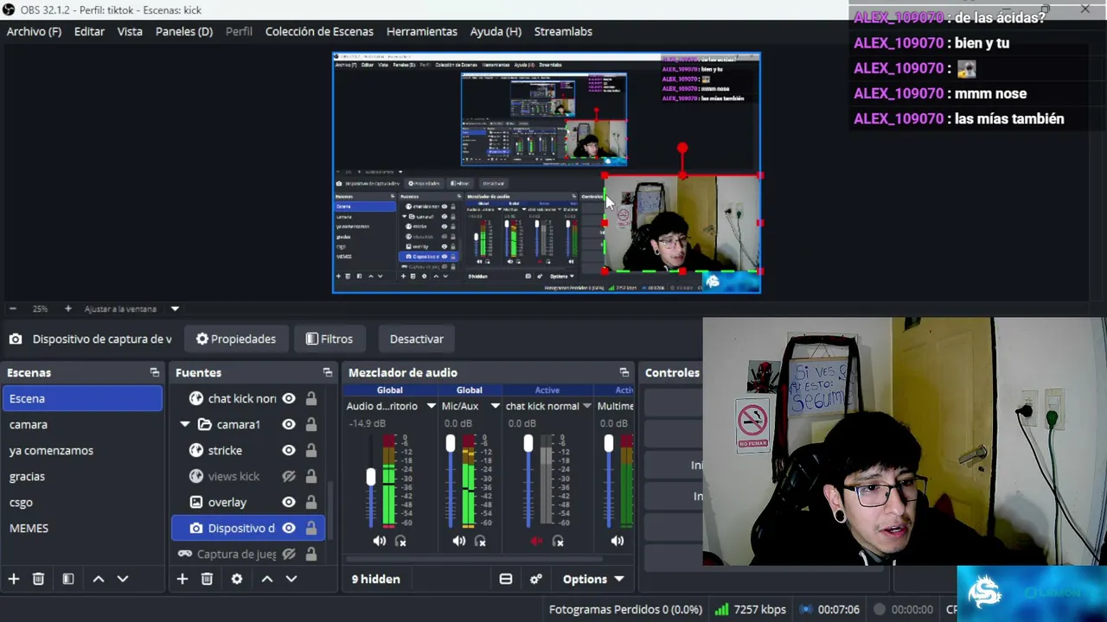
Task: Lock the stricke source
Action: (310, 450)
